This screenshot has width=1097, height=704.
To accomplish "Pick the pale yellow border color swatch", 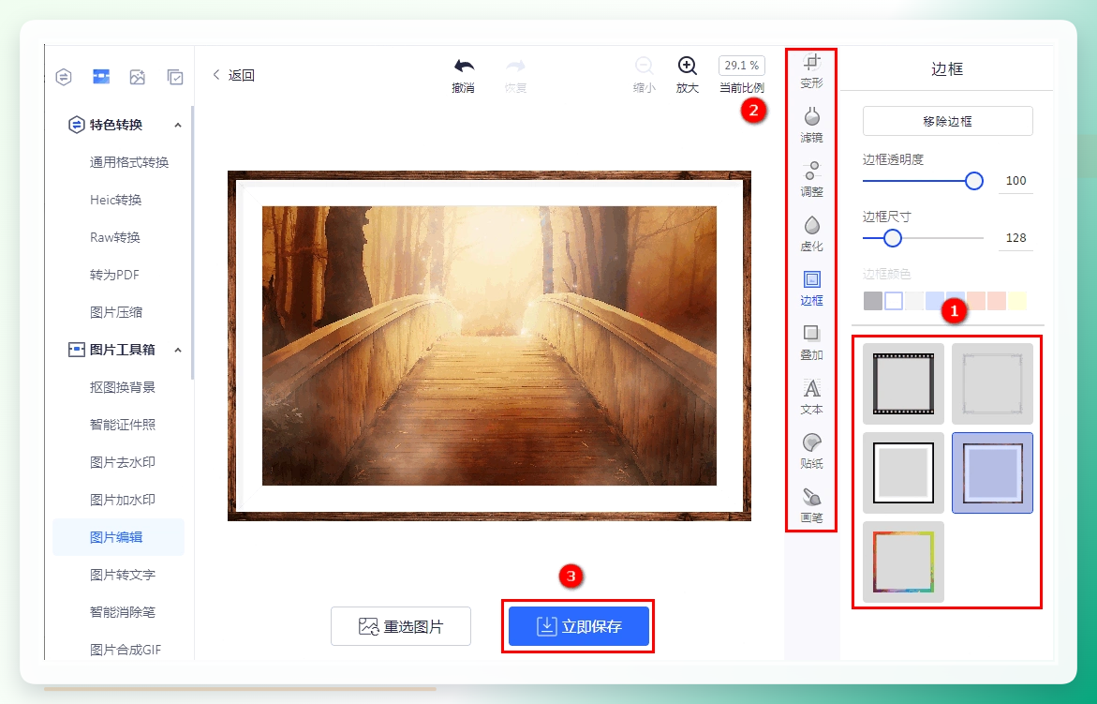I will (x=1017, y=301).
